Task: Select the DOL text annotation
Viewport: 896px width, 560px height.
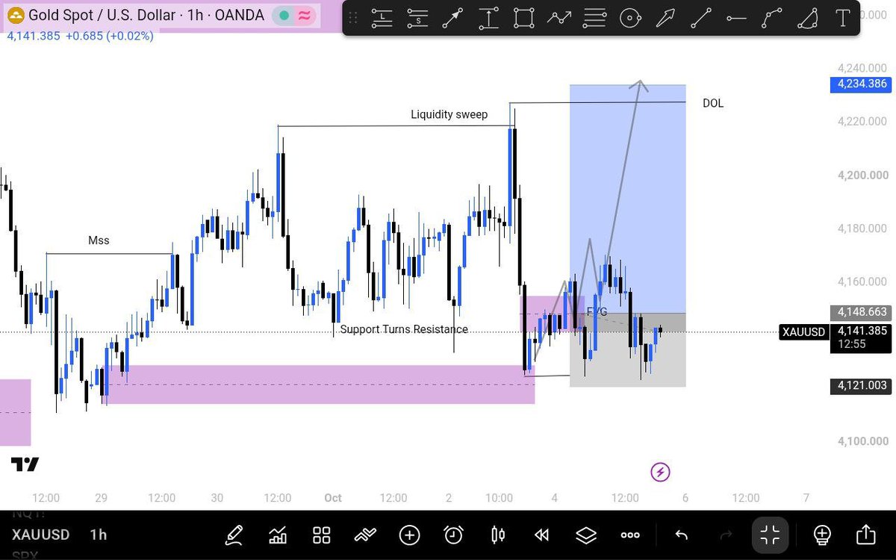Action: (x=713, y=103)
